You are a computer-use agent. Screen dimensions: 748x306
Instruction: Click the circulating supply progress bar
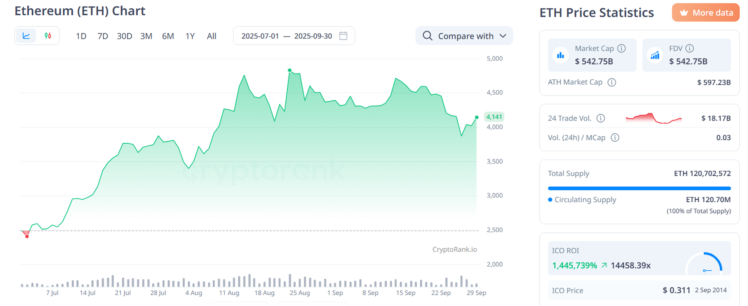639,188
